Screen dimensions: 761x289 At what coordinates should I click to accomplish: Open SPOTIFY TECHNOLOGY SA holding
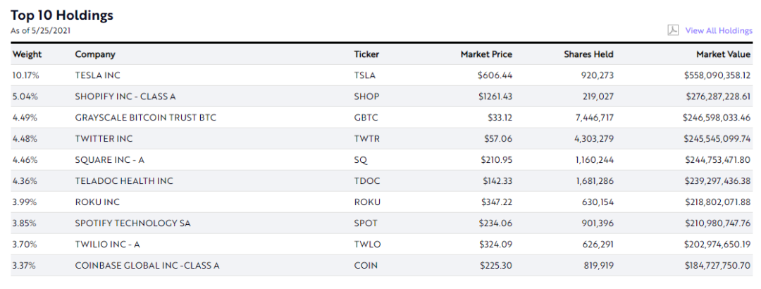click(x=132, y=223)
